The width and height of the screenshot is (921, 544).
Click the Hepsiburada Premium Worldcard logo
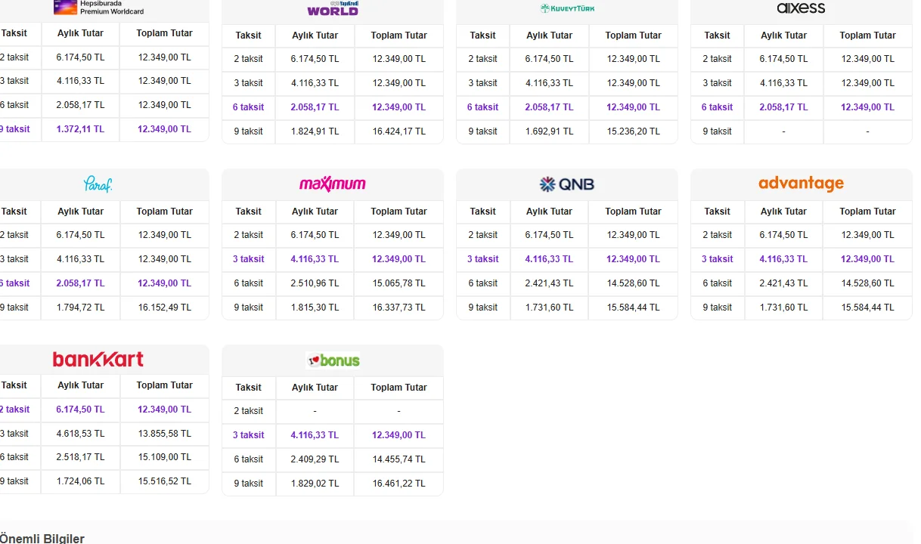99,8
